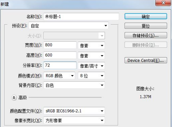Open 背景内容 dropdown showing 白色

tap(74, 85)
